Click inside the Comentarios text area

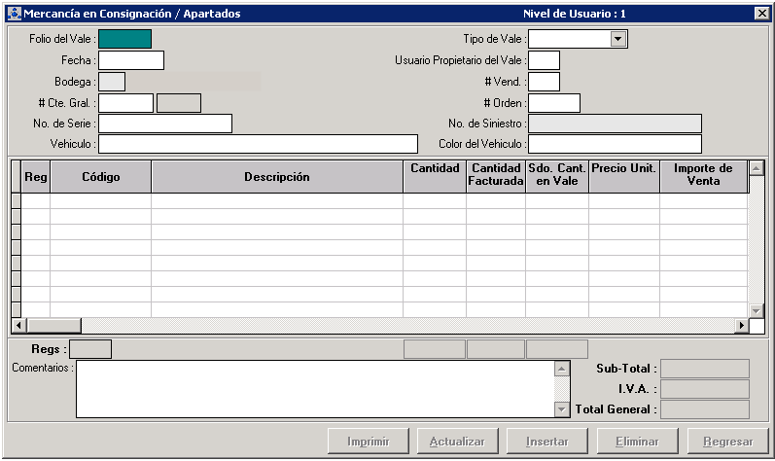pyautogui.click(x=314, y=388)
